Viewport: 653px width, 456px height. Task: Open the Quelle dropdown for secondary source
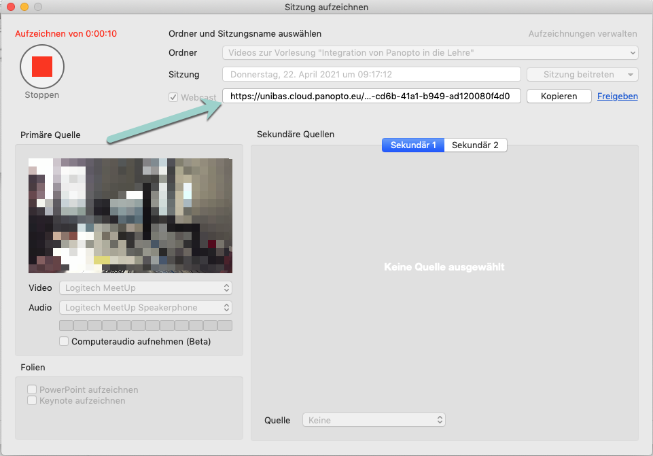tap(374, 420)
